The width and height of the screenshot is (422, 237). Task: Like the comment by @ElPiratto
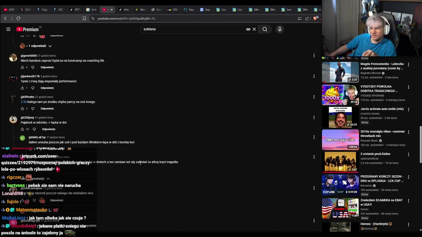tap(22, 109)
